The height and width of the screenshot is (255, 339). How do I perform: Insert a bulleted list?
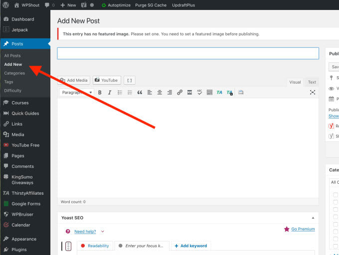click(120, 93)
